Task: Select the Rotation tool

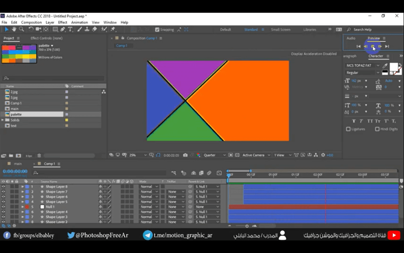Action: 31,29
